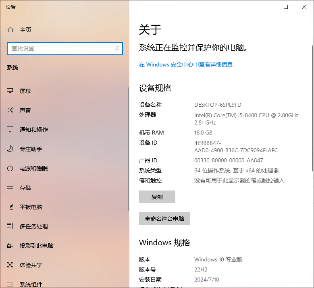Viewport: 314px width, 288px height.
Task: Click the 重命名这台电脑 button
Action: pos(164,218)
